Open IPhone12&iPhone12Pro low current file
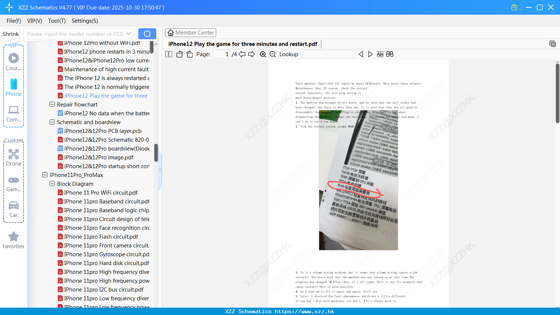The width and height of the screenshot is (560, 315). (103, 61)
